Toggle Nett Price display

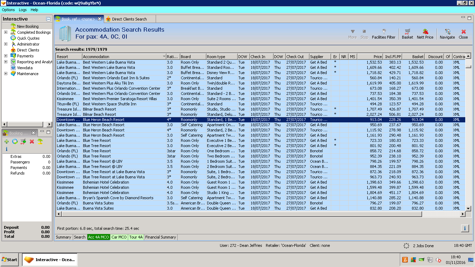tap(425, 32)
